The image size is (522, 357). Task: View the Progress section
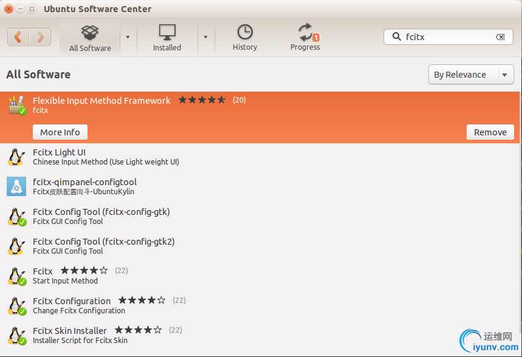[x=305, y=38]
